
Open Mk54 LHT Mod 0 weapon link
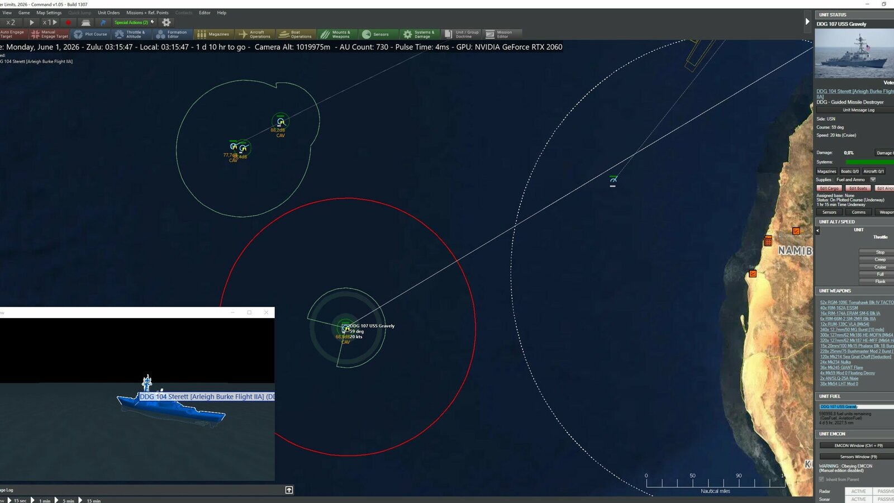coord(839,384)
